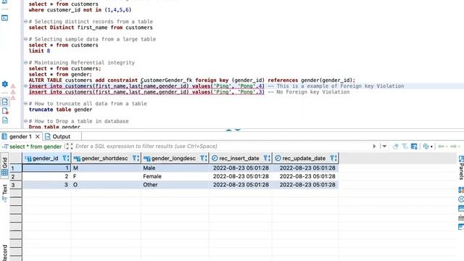The height and width of the screenshot is (261, 464).
Task: Select row header number 2
Action: (16, 176)
